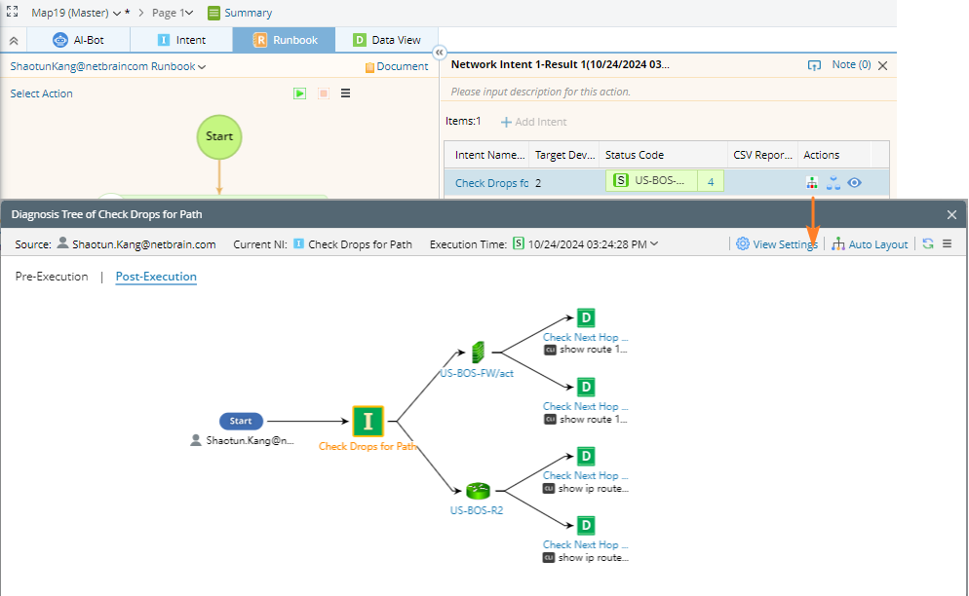Click Auto Layout
This screenshot has height=596, width=969.
tap(870, 244)
